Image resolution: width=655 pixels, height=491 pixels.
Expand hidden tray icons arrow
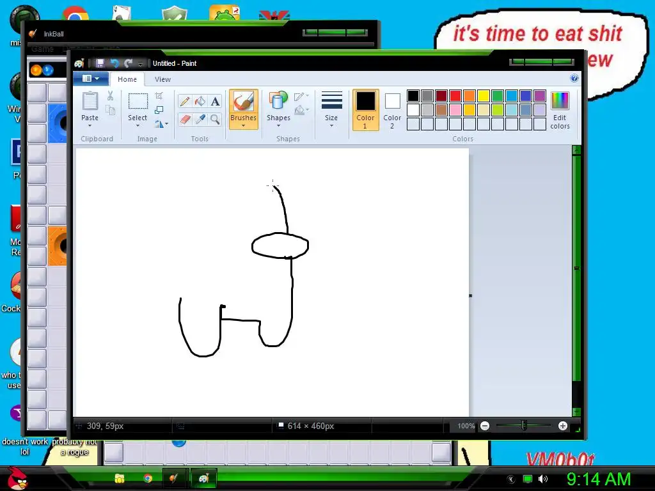tap(510, 479)
